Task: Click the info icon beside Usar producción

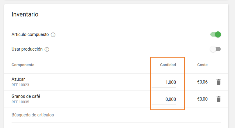Action: click(47, 49)
